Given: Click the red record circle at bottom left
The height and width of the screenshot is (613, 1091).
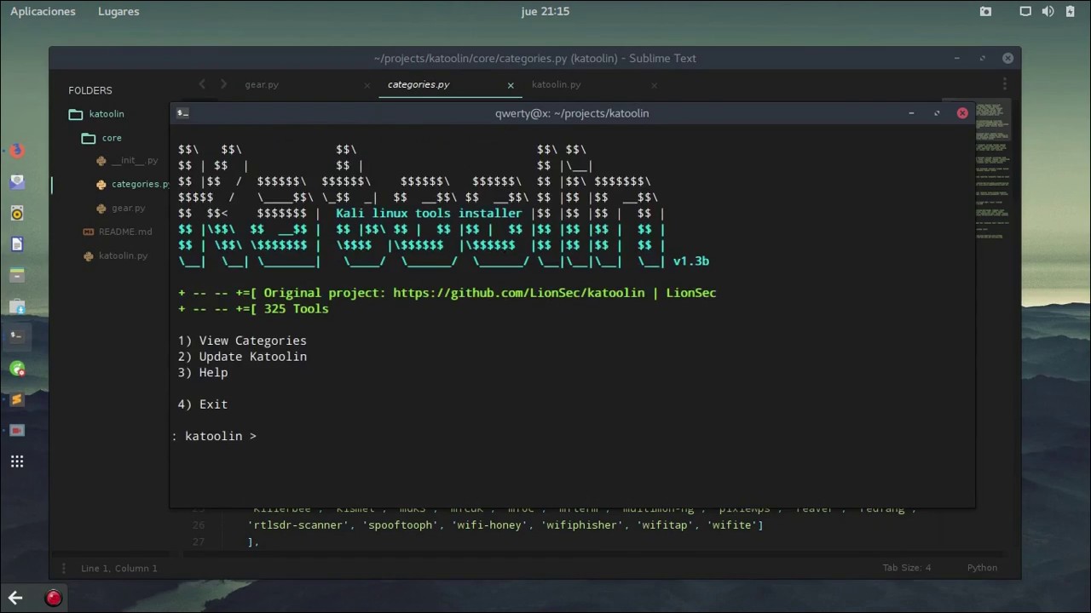Looking at the screenshot, I should (x=54, y=598).
